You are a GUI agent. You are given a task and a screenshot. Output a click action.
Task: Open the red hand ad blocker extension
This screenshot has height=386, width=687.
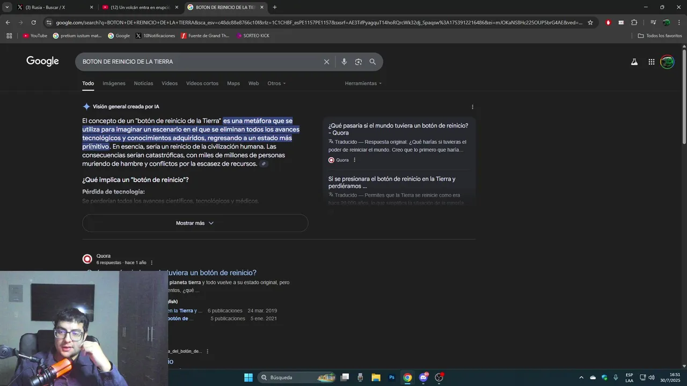click(x=608, y=23)
